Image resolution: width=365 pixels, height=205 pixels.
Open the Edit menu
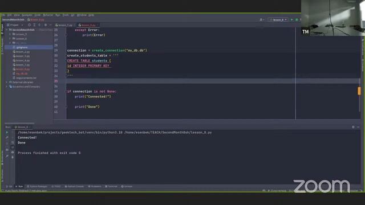coord(10,15)
